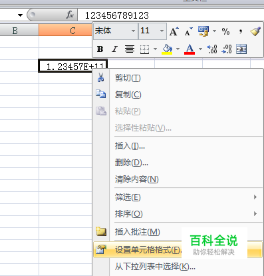
Task: Apply yellow fill color bucket
Action: click(168, 49)
